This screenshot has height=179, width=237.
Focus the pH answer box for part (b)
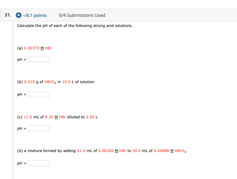[x=39, y=94]
